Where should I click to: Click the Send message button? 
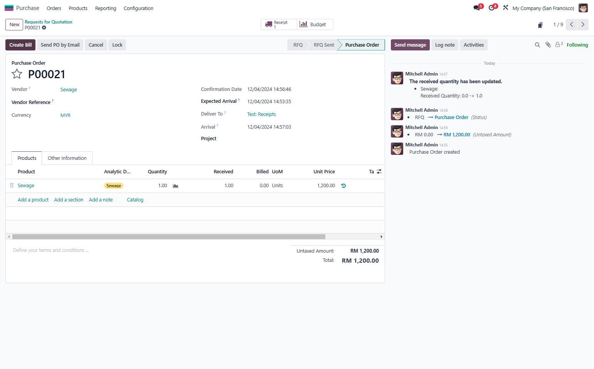[x=410, y=45]
